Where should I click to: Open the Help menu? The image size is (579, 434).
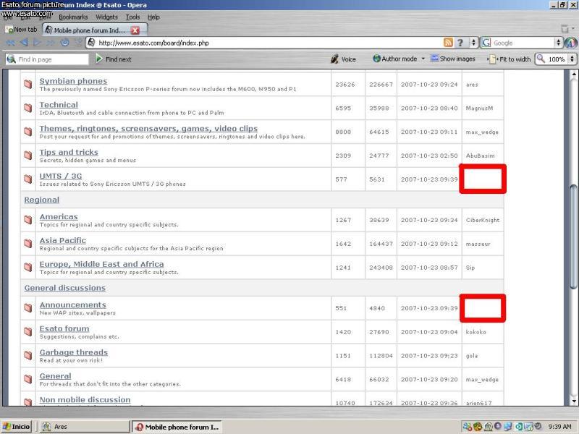tap(153, 17)
